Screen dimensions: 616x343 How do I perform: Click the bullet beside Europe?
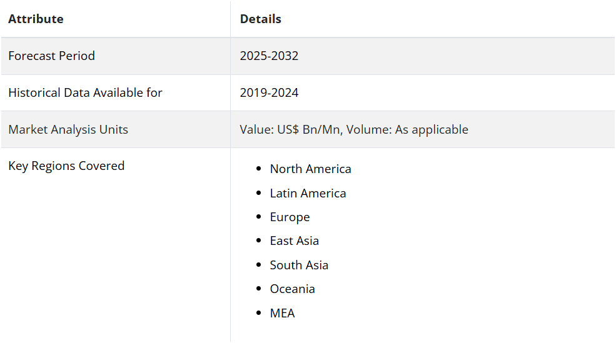coord(258,217)
